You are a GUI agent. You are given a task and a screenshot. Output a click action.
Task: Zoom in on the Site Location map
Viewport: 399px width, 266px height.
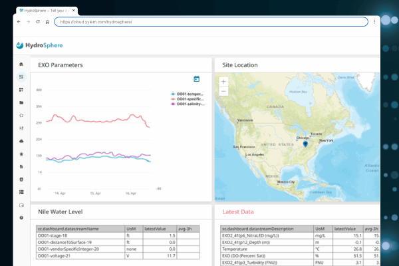(223, 82)
